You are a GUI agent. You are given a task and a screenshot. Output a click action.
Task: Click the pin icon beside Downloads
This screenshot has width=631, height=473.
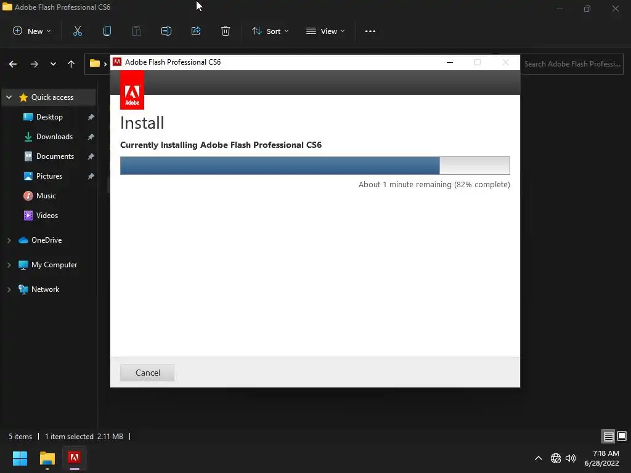click(x=91, y=137)
